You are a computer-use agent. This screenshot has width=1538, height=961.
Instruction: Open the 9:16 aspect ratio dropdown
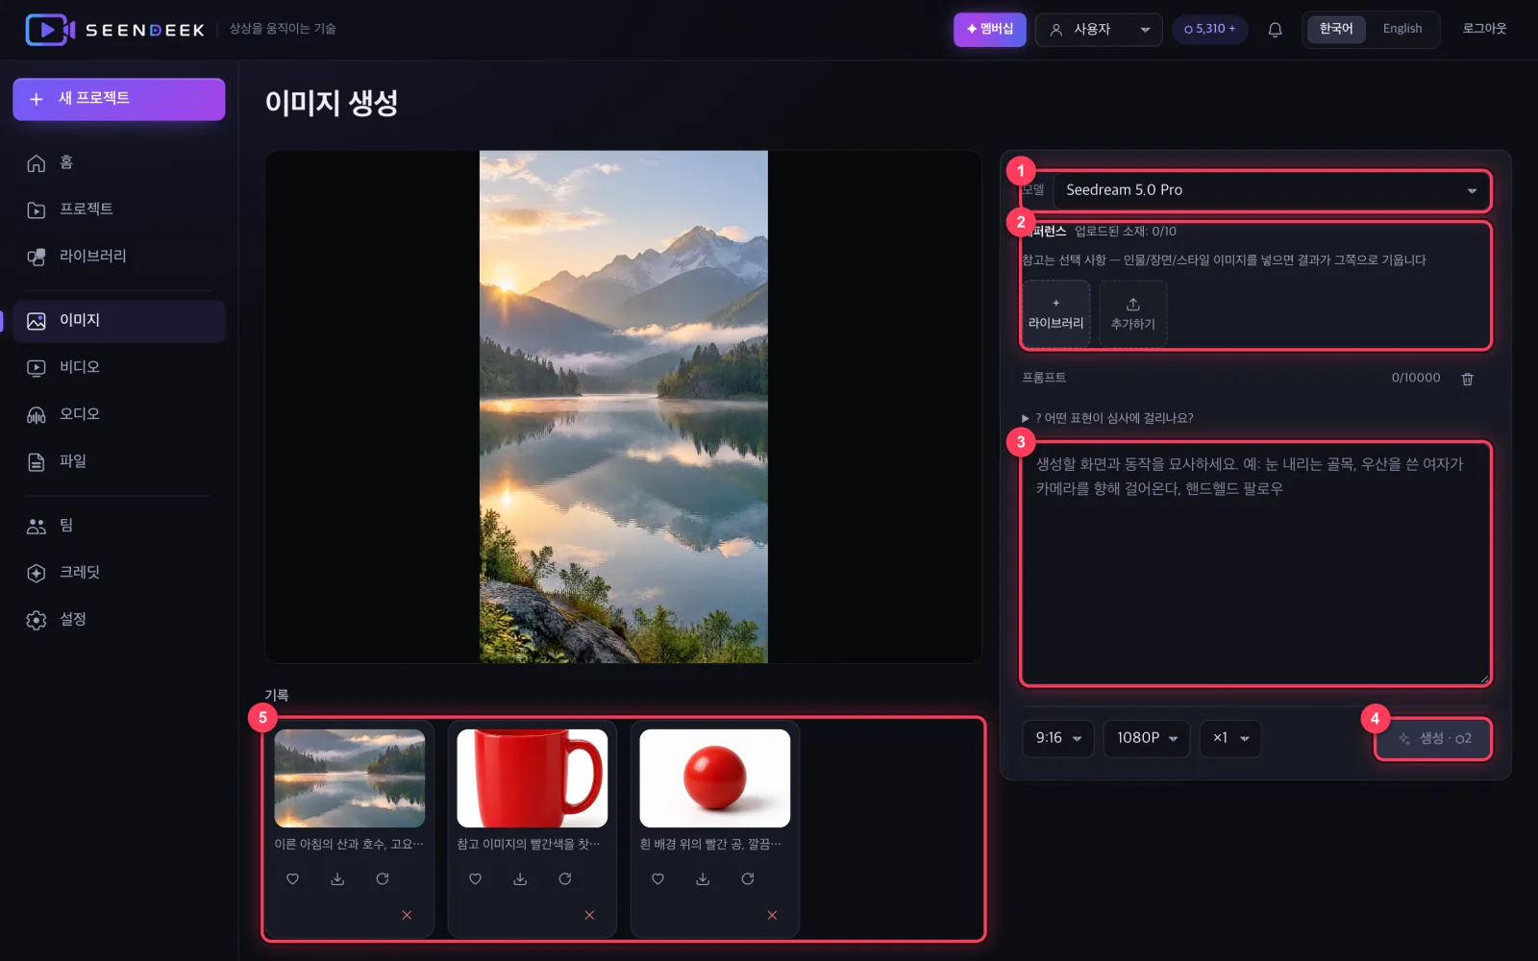pyautogui.click(x=1058, y=738)
